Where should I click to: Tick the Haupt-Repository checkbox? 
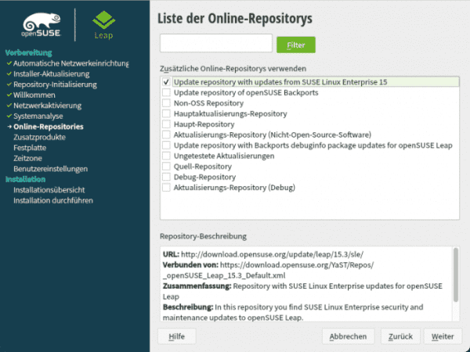point(166,124)
